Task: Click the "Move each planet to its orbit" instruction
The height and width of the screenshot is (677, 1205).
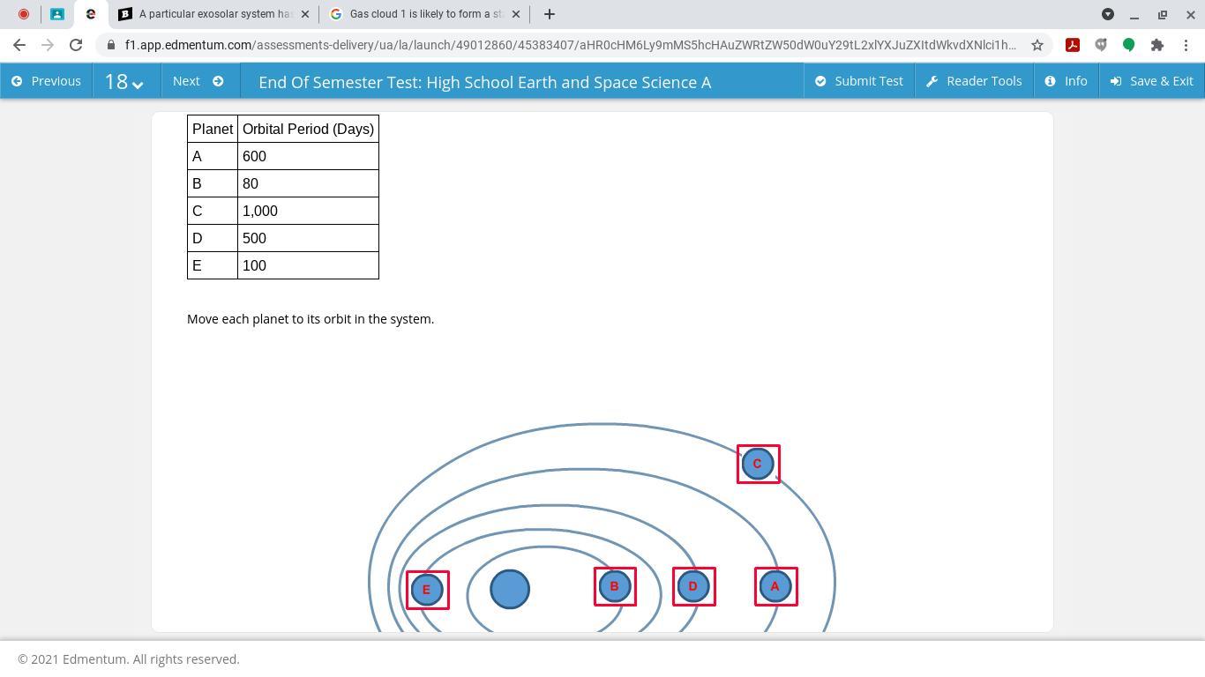Action: [x=311, y=319]
